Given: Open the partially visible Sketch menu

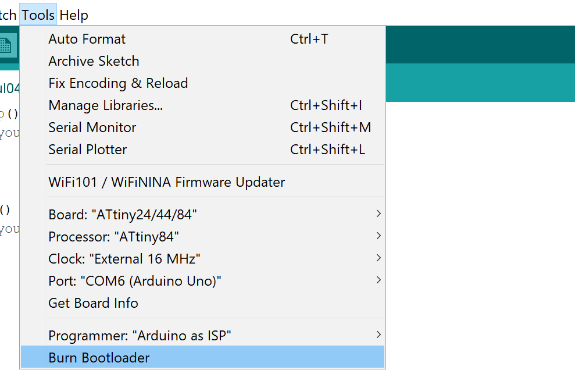Looking at the screenshot, I should 8,15.
